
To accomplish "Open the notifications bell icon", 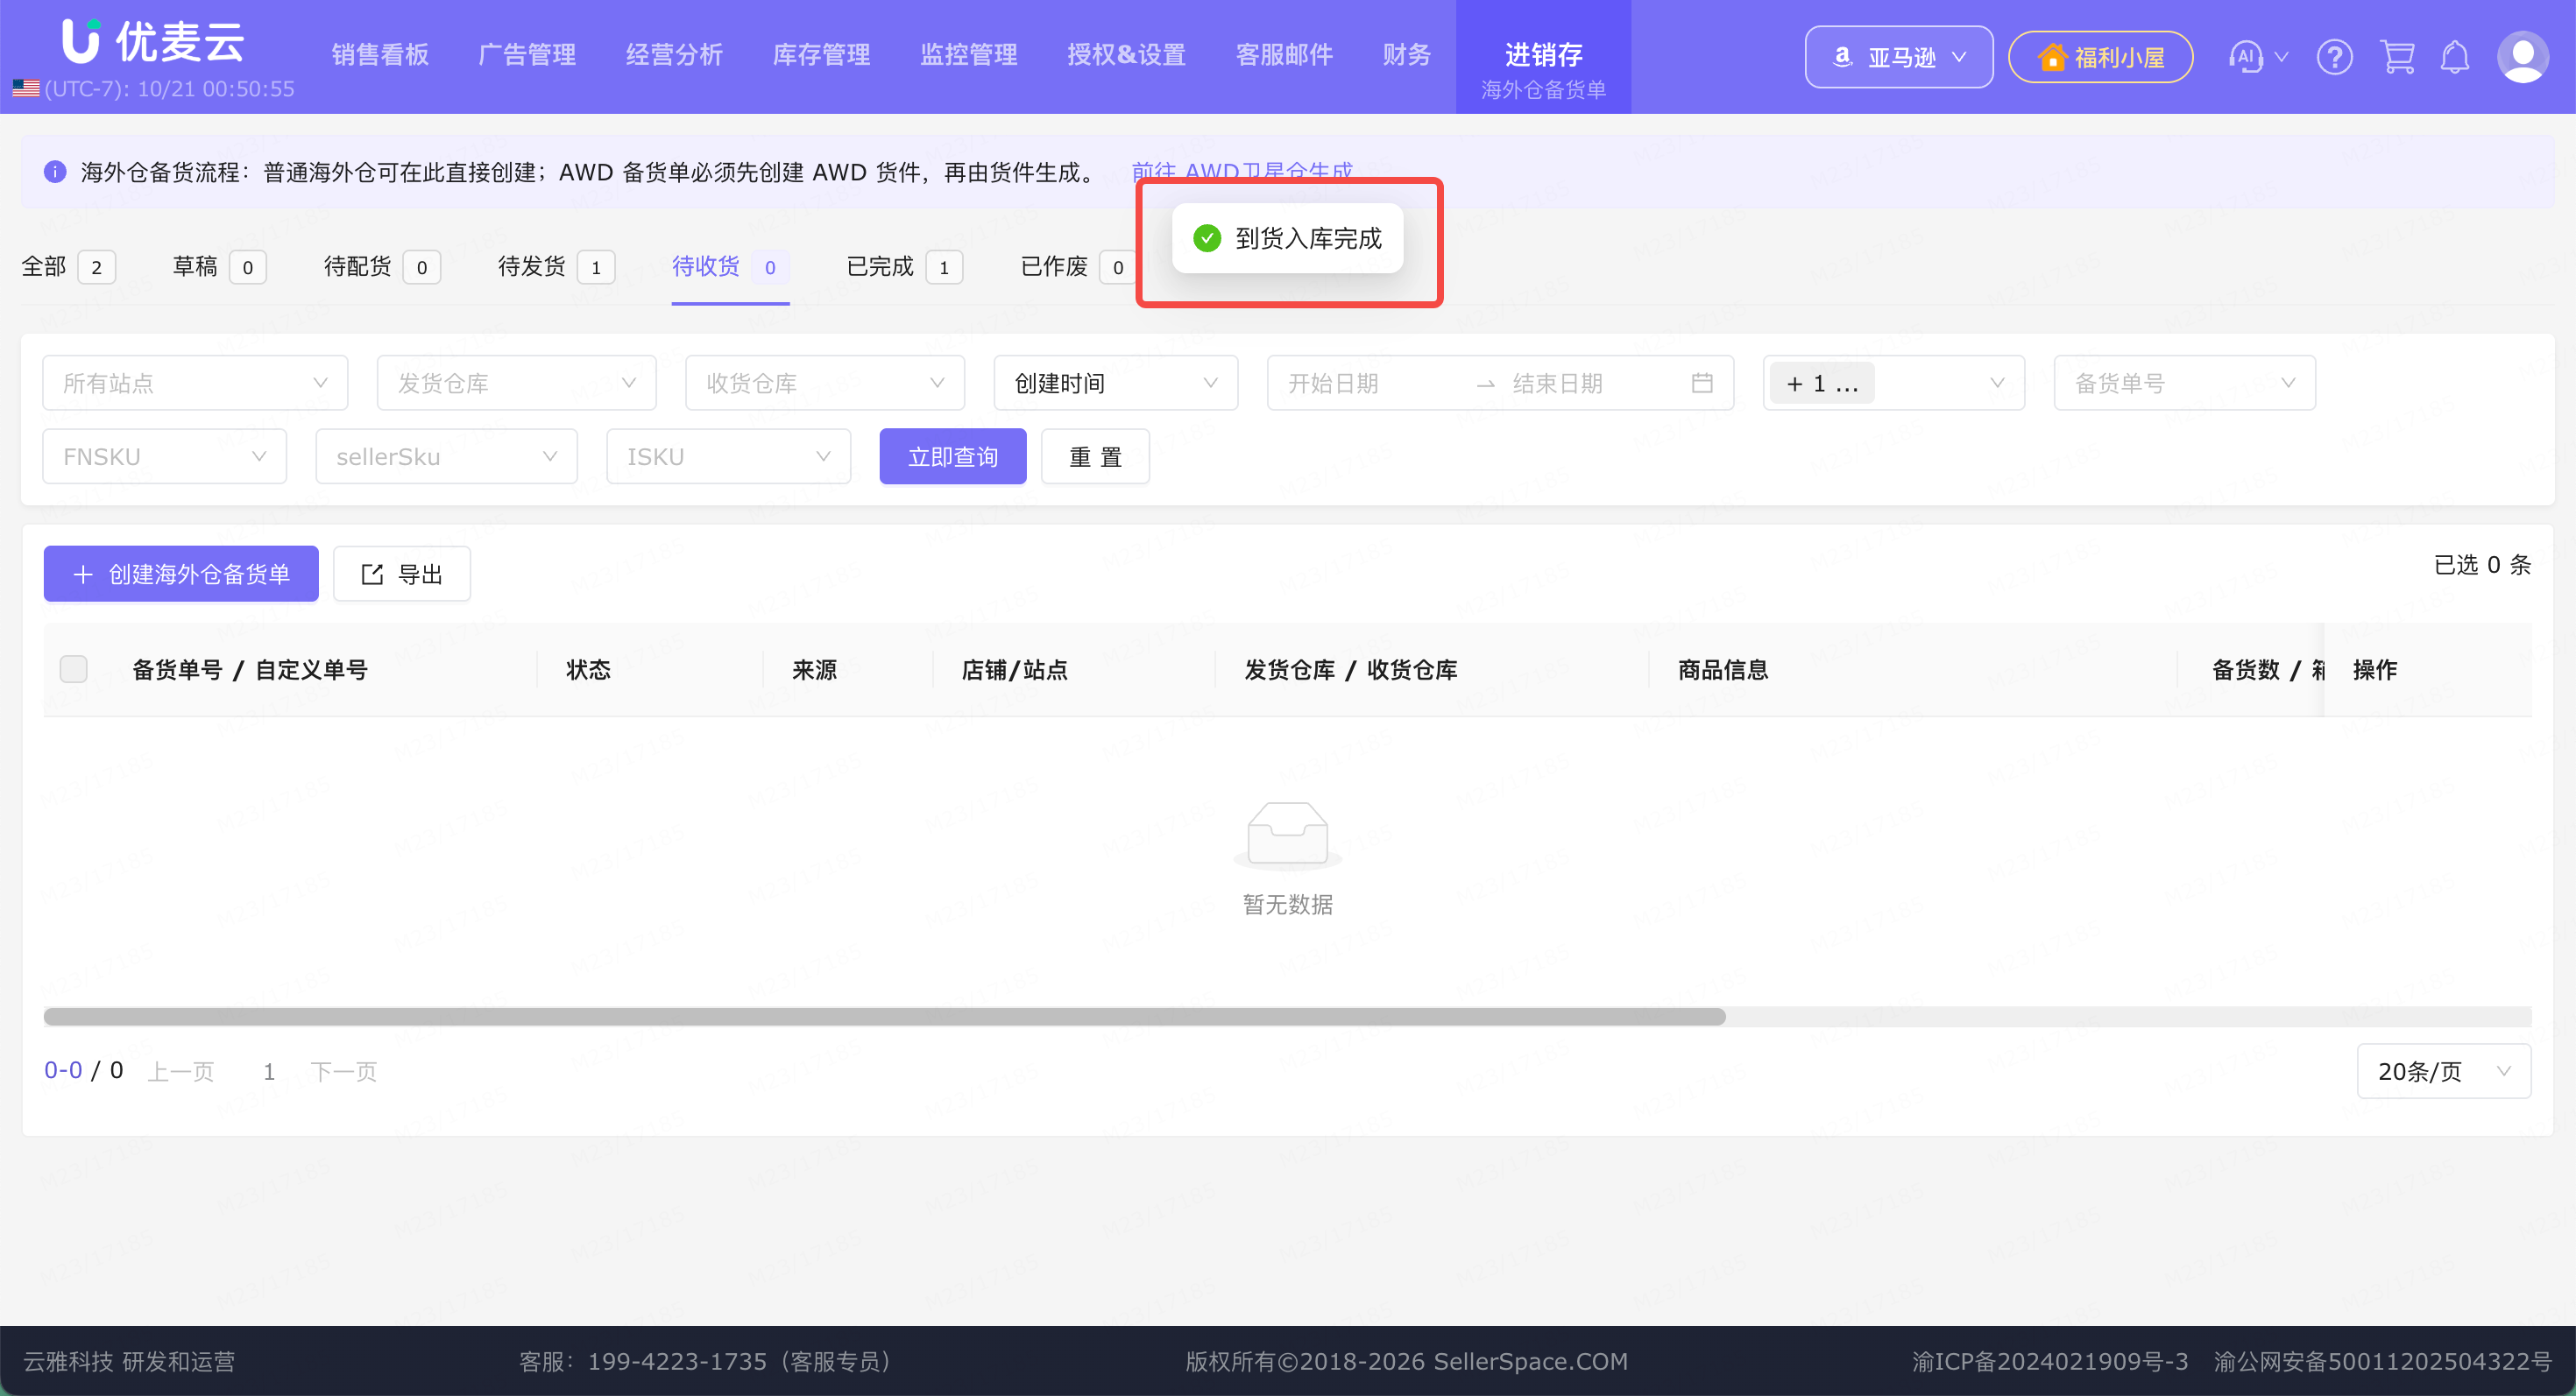I will (2455, 57).
